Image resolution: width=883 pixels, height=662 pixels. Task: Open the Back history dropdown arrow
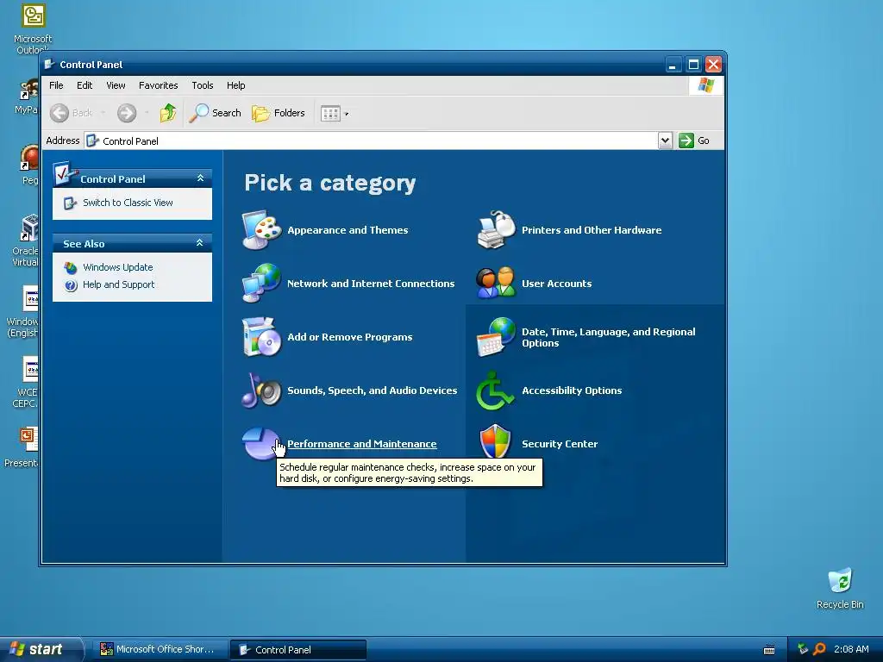click(x=103, y=113)
